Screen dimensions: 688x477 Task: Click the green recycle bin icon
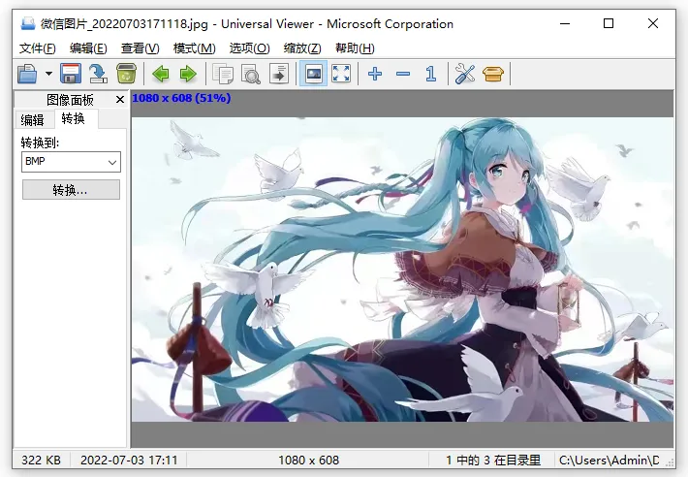126,74
